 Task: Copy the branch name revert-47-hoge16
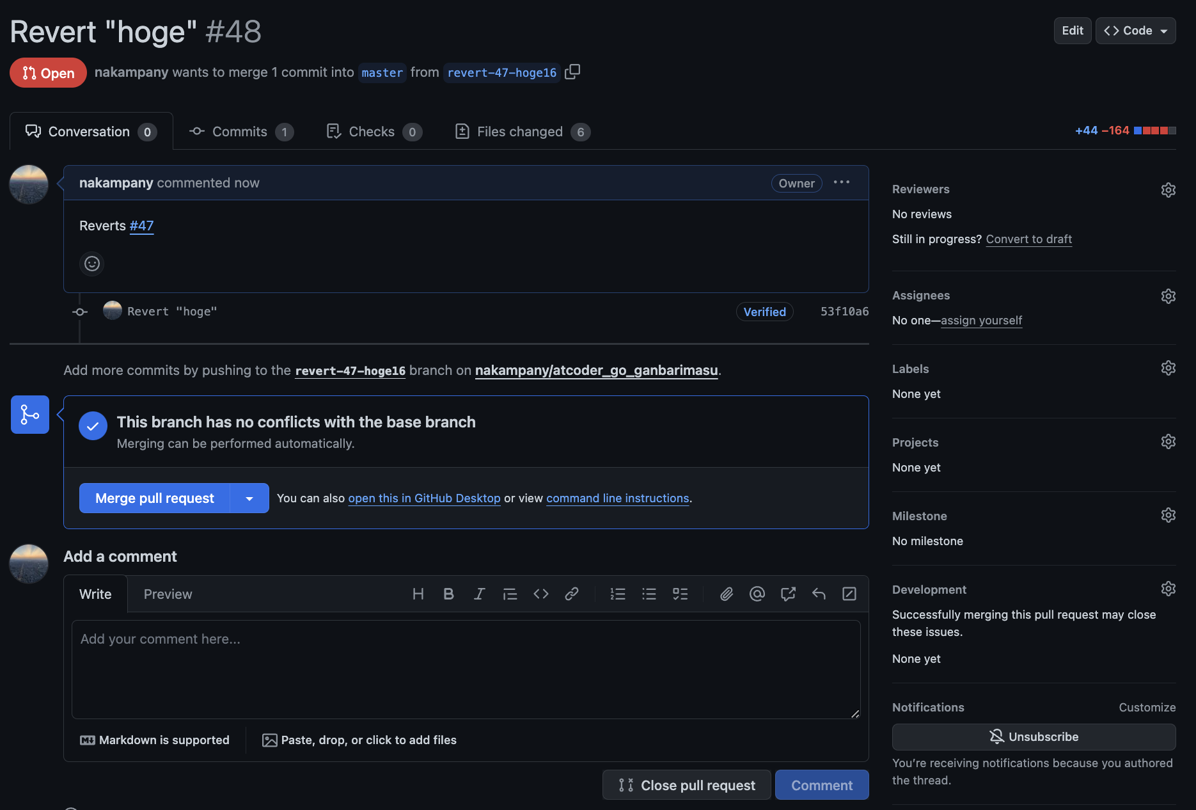pyautogui.click(x=572, y=72)
